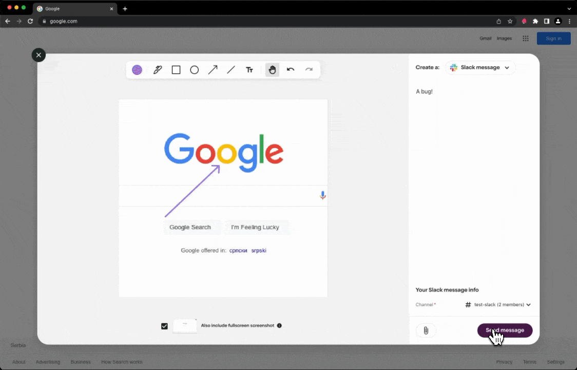Close the screenshot editor overlay
577x370 pixels.
[x=39, y=55]
